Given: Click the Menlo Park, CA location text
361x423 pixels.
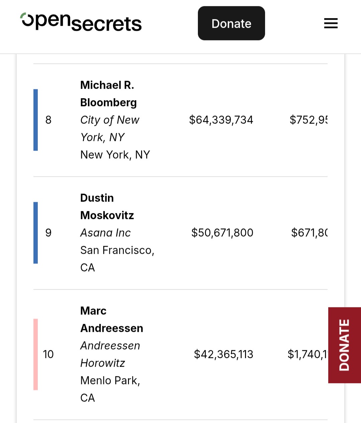Looking at the screenshot, I should tap(110, 389).
